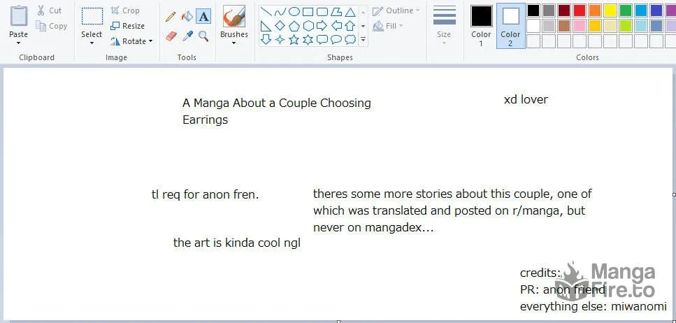The image size is (676, 323).
Task: Pick the orange color swatch
Action: [594, 10]
